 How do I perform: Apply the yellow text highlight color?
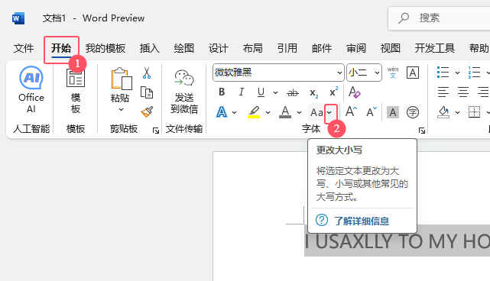(254, 112)
